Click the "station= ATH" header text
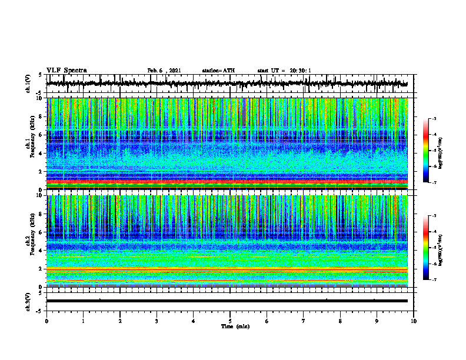This screenshot has height=360, width=466. point(218,71)
